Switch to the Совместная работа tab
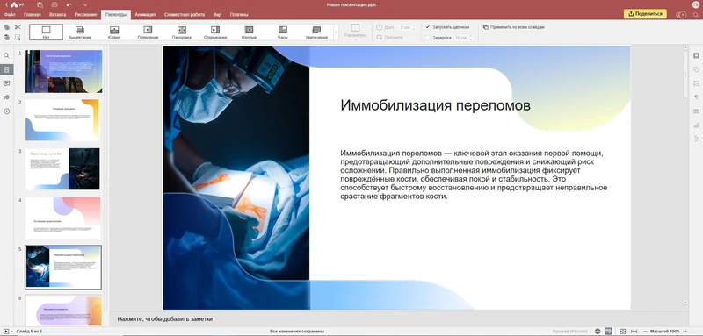Viewport: 703px width, 336px height. click(185, 14)
